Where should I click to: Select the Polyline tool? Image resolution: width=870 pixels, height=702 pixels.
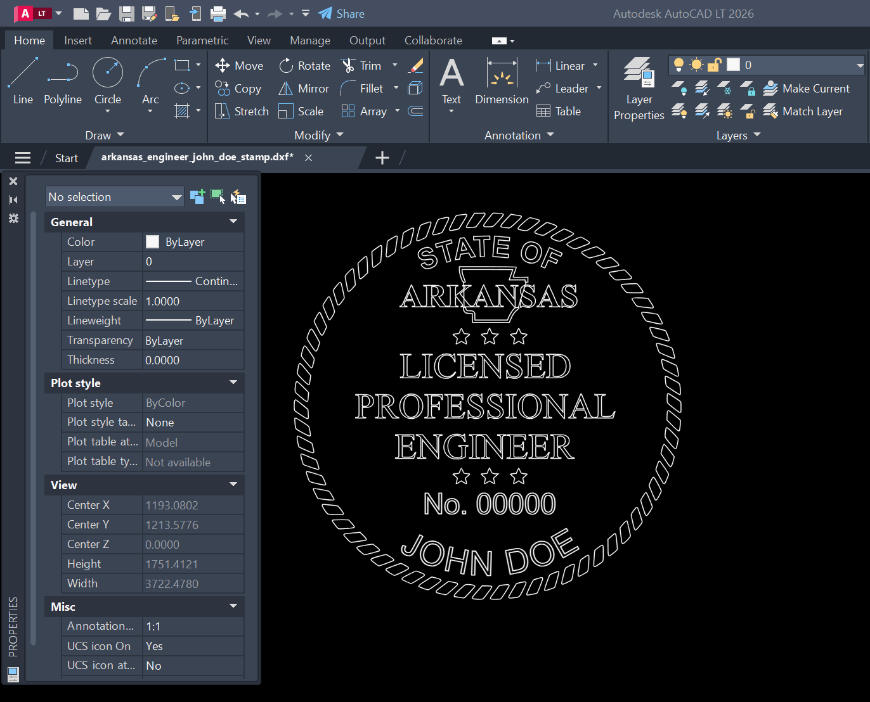coord(63,81)
